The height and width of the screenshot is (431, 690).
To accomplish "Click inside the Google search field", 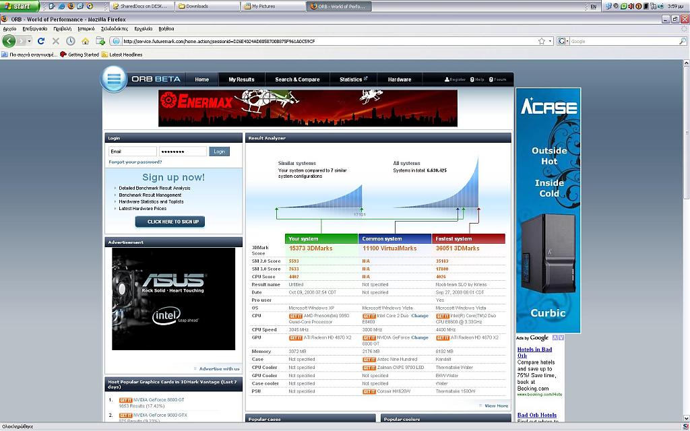I will 624,41.
